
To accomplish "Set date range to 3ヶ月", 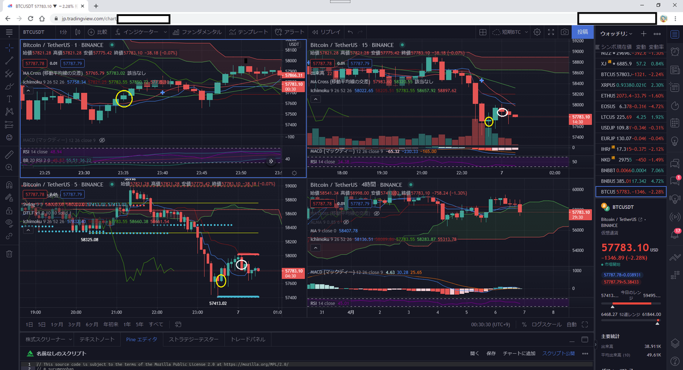I will click(74, 324).
